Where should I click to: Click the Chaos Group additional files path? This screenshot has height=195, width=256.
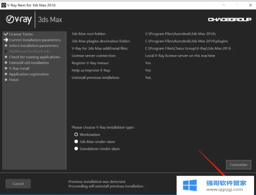pyautogui.click(x=188, y=48)
